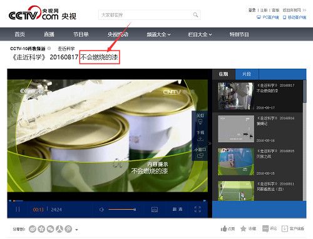Toggle the 关灯 lights-off button

click(200, 119)
